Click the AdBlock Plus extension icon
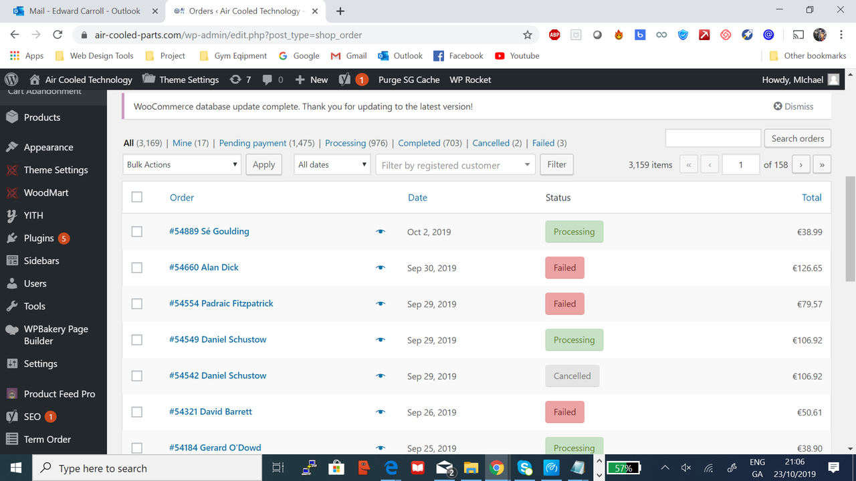Viewport: 856px width, 481px height. (554, 35)
